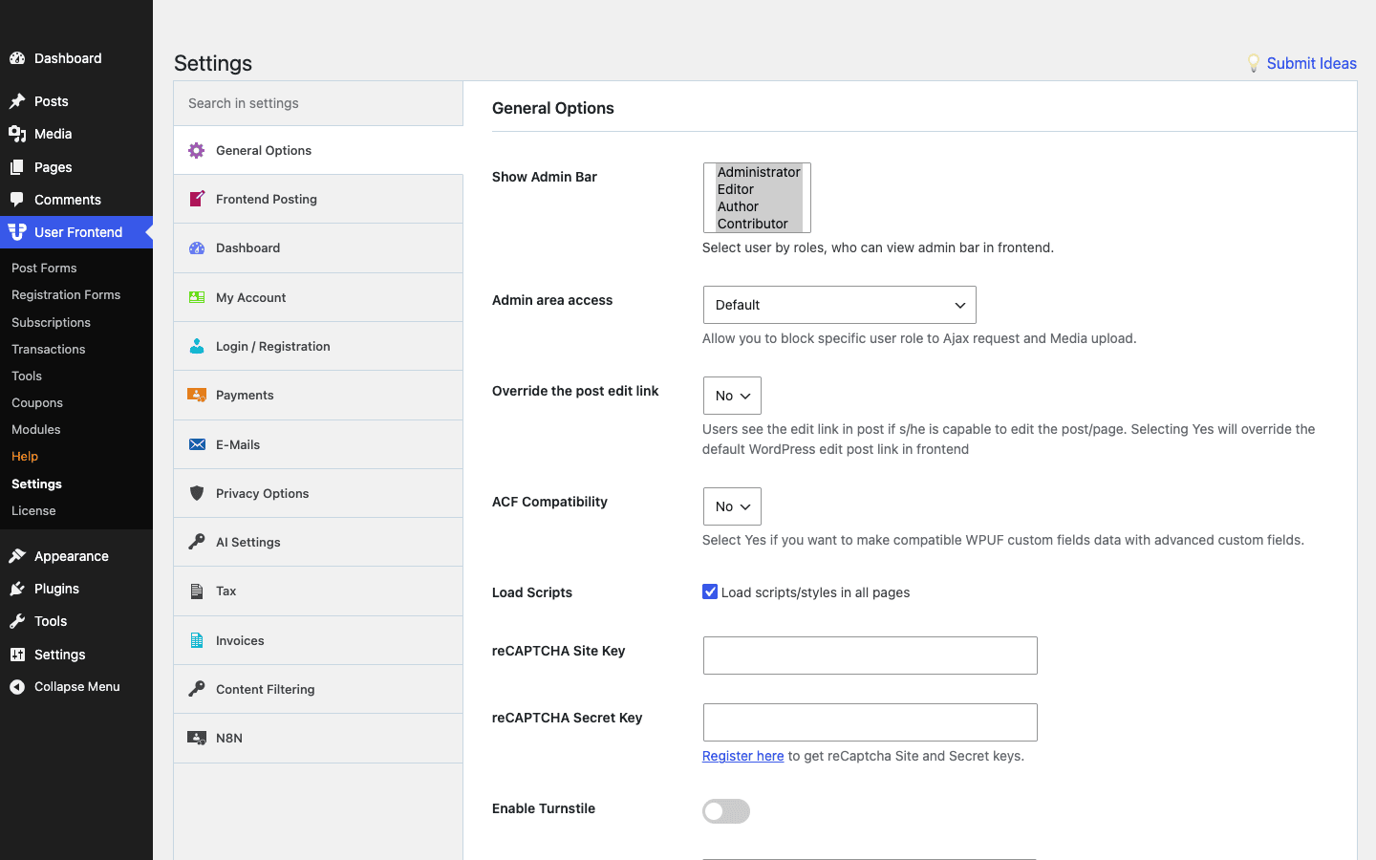
Task: Click the User Frontend logo icon
Action: pyautogui.click(x=17, y=232)
